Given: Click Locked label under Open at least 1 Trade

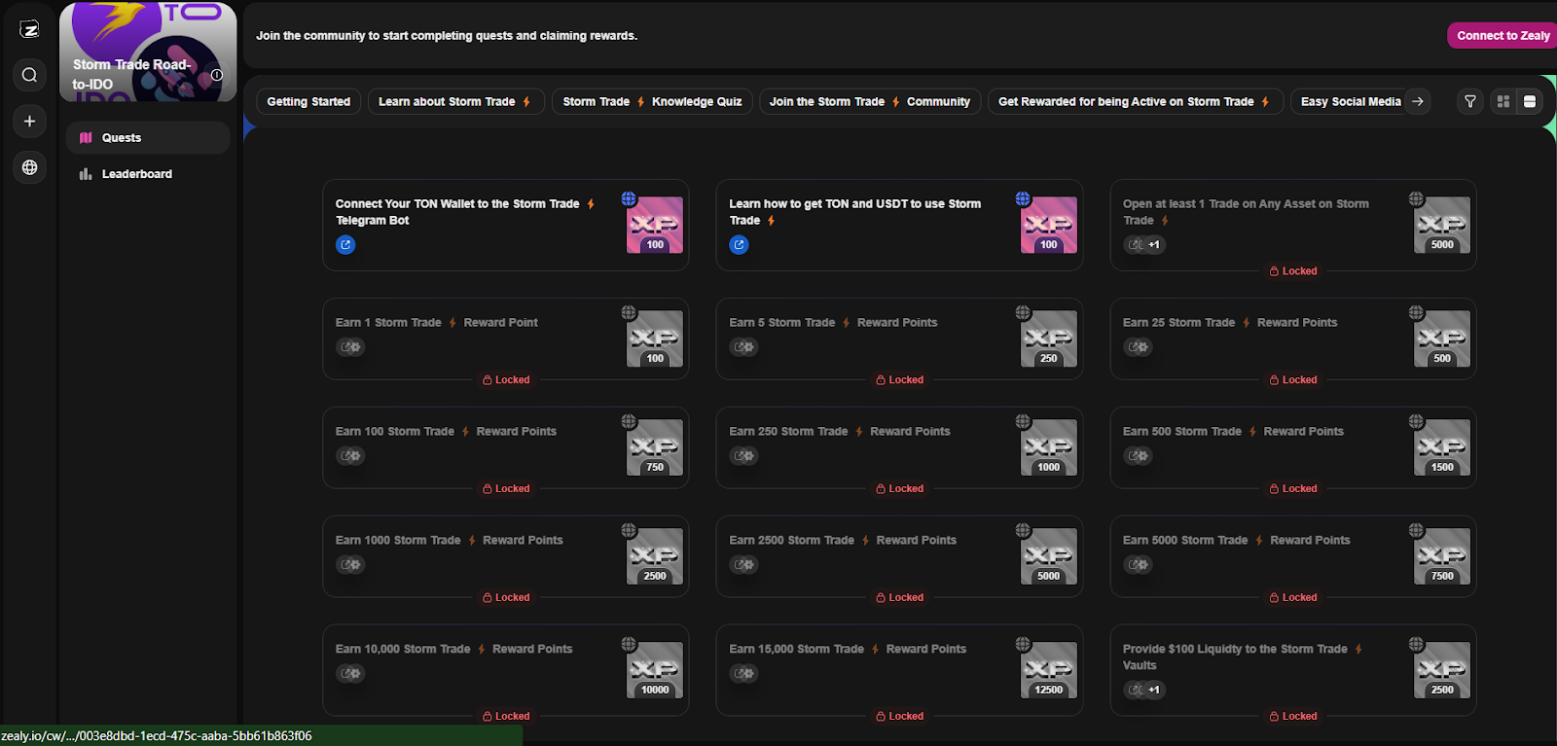Looking at the screenshot, I should tap(1293, 271).
